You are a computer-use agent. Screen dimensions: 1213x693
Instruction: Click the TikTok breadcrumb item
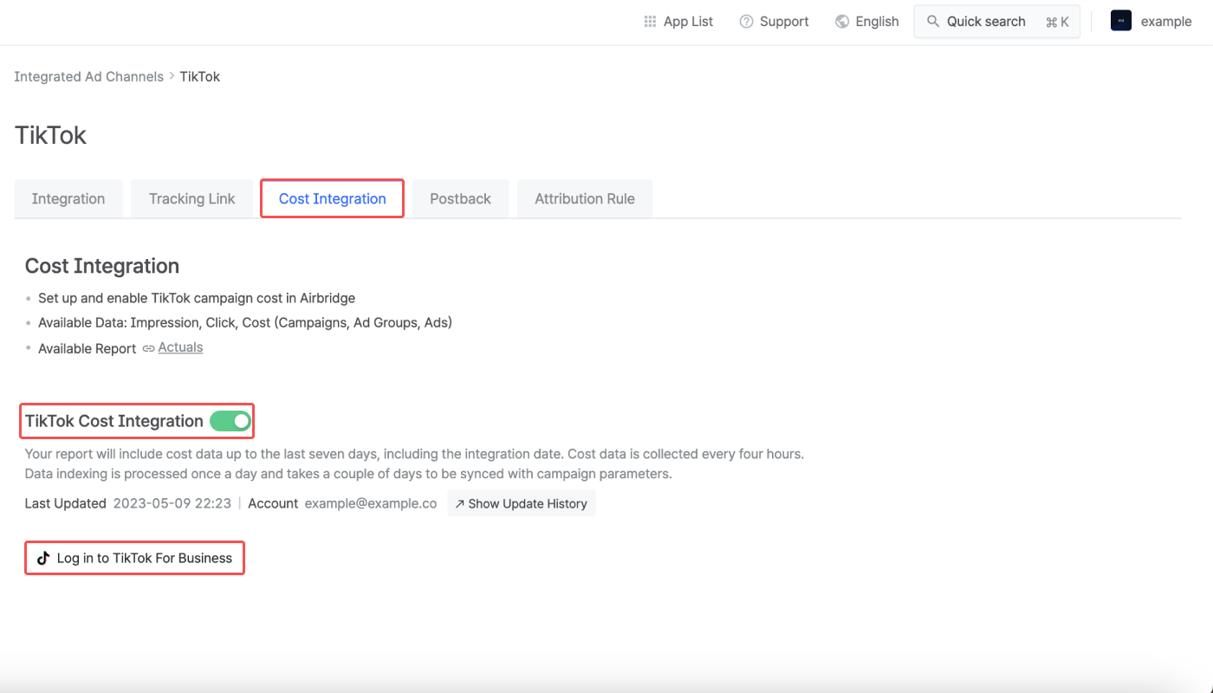click(200, 76)
